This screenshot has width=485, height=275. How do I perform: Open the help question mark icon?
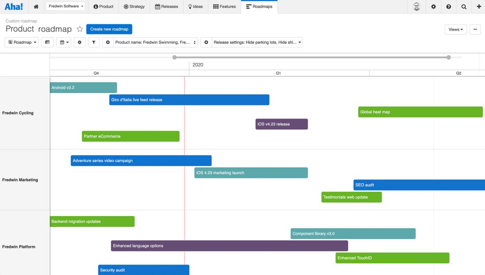[x=449, y=7]
